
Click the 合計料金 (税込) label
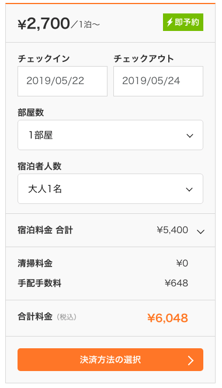coord(47,317)
